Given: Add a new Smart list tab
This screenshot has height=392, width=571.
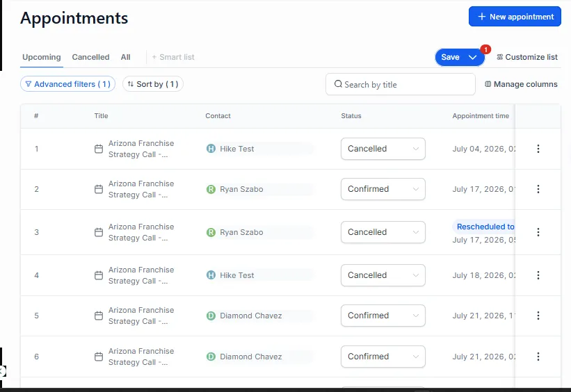Looking at the screenshot, I should click(173, 57).
